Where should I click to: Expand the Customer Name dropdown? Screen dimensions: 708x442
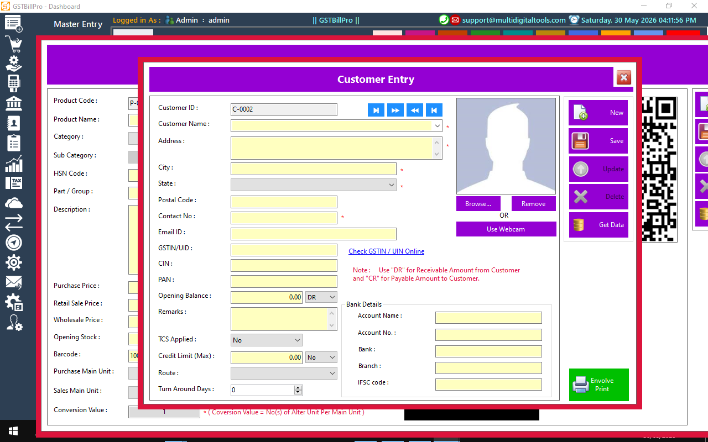[437, 126]
